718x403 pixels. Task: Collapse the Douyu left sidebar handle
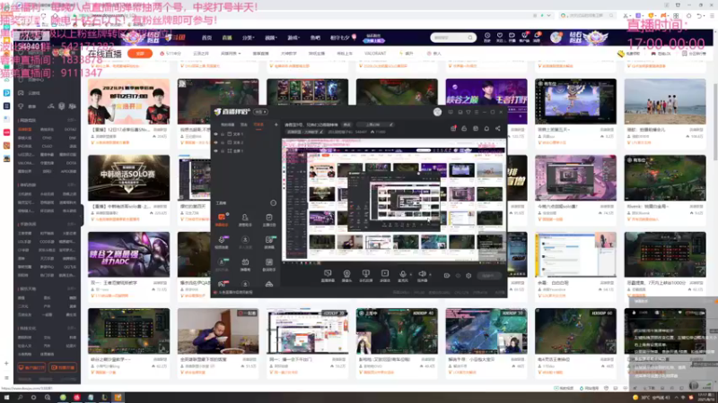[x=82, y=216]
